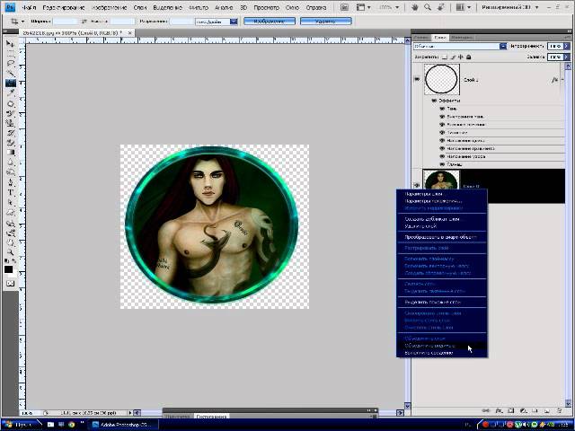Click the Zoom tool in application bar
The image size is (575, 431).
tap(428, 7)
